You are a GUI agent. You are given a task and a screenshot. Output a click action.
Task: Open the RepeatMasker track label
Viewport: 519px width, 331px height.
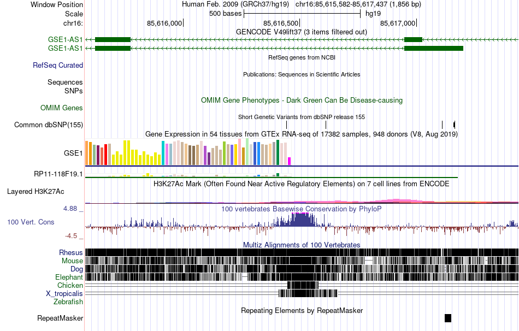point(60,318)
